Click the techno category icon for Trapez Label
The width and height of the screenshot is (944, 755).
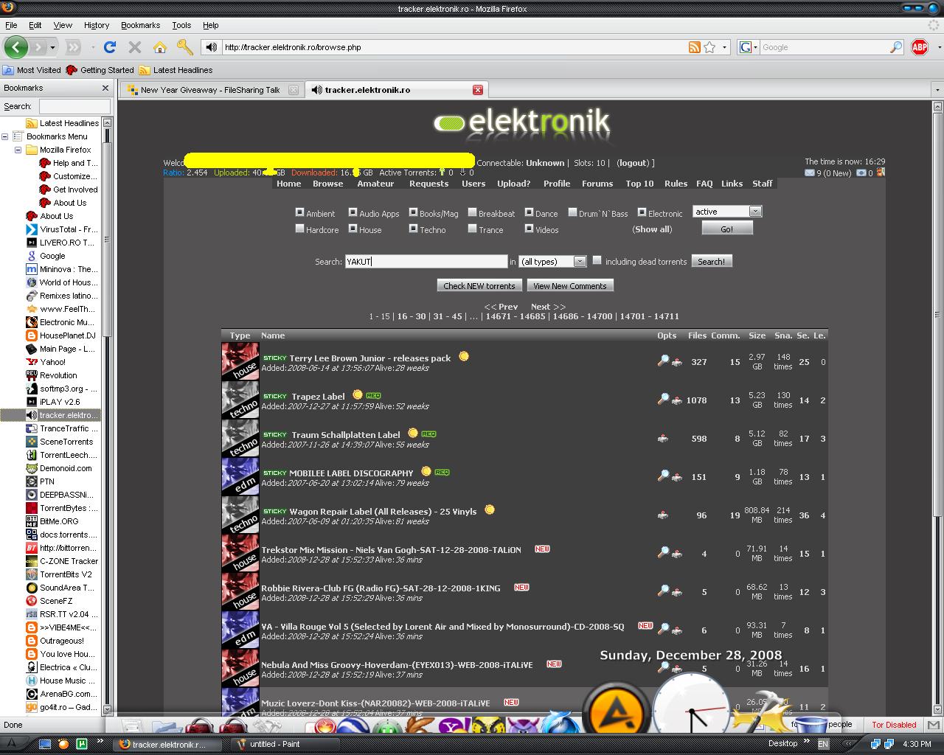240,400
